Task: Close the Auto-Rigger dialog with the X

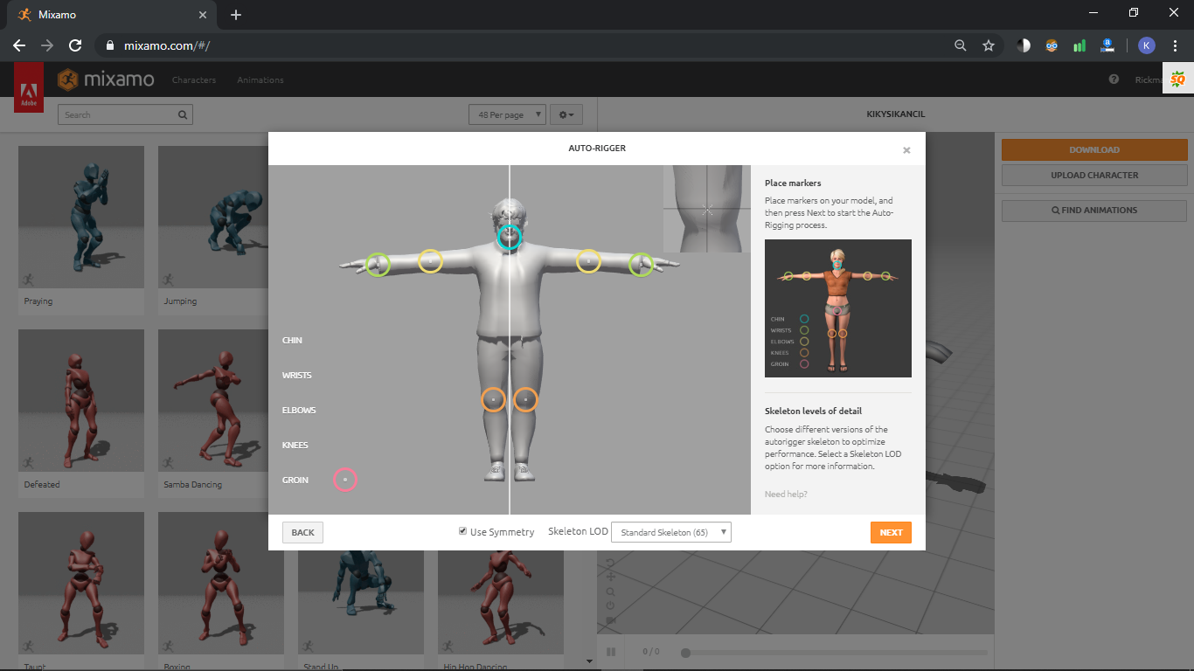Action: [x=906, y=150]
